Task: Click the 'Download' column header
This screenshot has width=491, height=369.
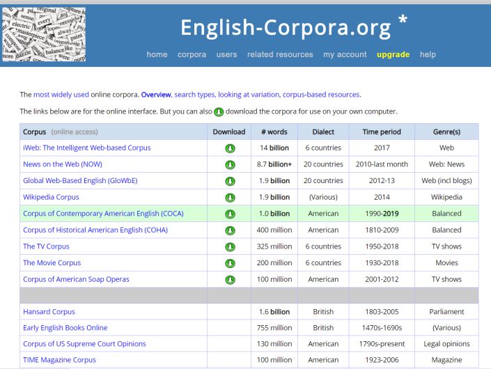Action: [x=229, y=132]
